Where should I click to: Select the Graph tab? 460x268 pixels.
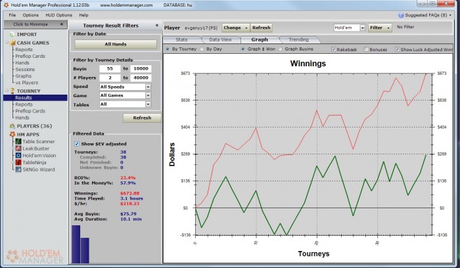tap(260, 39)
